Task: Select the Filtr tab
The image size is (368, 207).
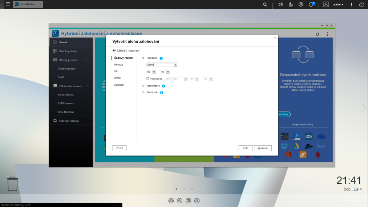Action: [116, 71]
